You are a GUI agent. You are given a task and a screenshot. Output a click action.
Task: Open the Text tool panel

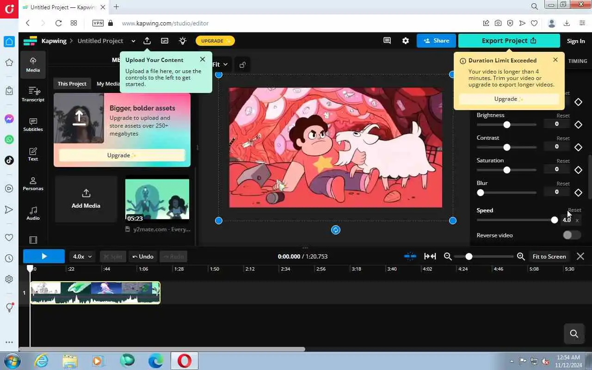click(33, 154)
